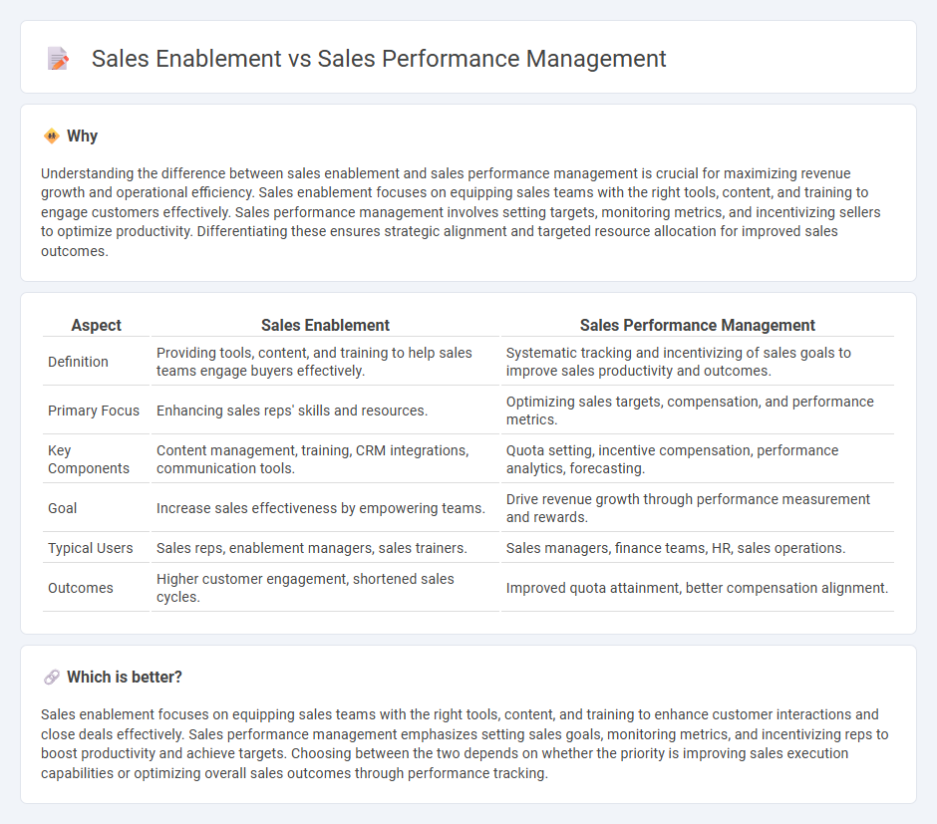This screenshot has width=937, height=824.
Task: Click the Which is better? heading
Action: coord(125,678)
